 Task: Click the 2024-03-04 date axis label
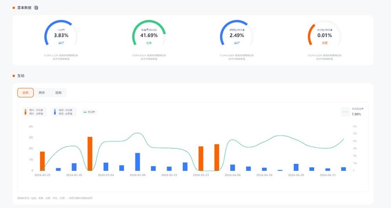coord(106,174)
